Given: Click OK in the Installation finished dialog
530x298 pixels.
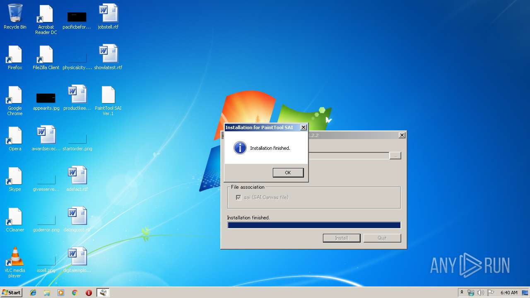Looking at the screenshot, I should coord(288,173).
